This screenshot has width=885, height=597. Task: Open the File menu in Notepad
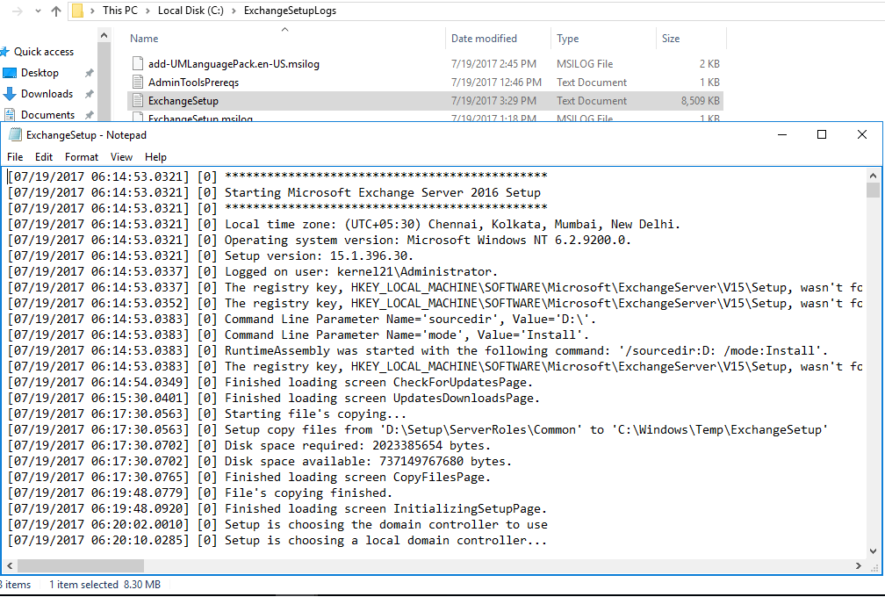(15, 157)
